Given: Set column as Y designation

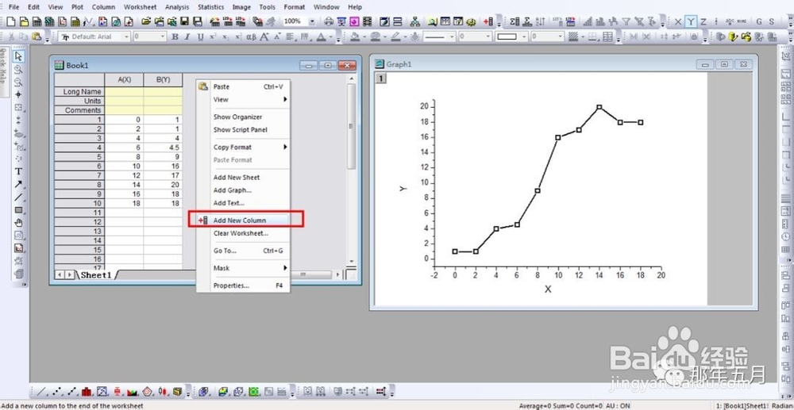Looking at the screenshot, I should click(x=691, y=21).
